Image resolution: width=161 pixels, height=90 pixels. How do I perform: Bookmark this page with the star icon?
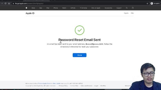(x=147, y=3)
